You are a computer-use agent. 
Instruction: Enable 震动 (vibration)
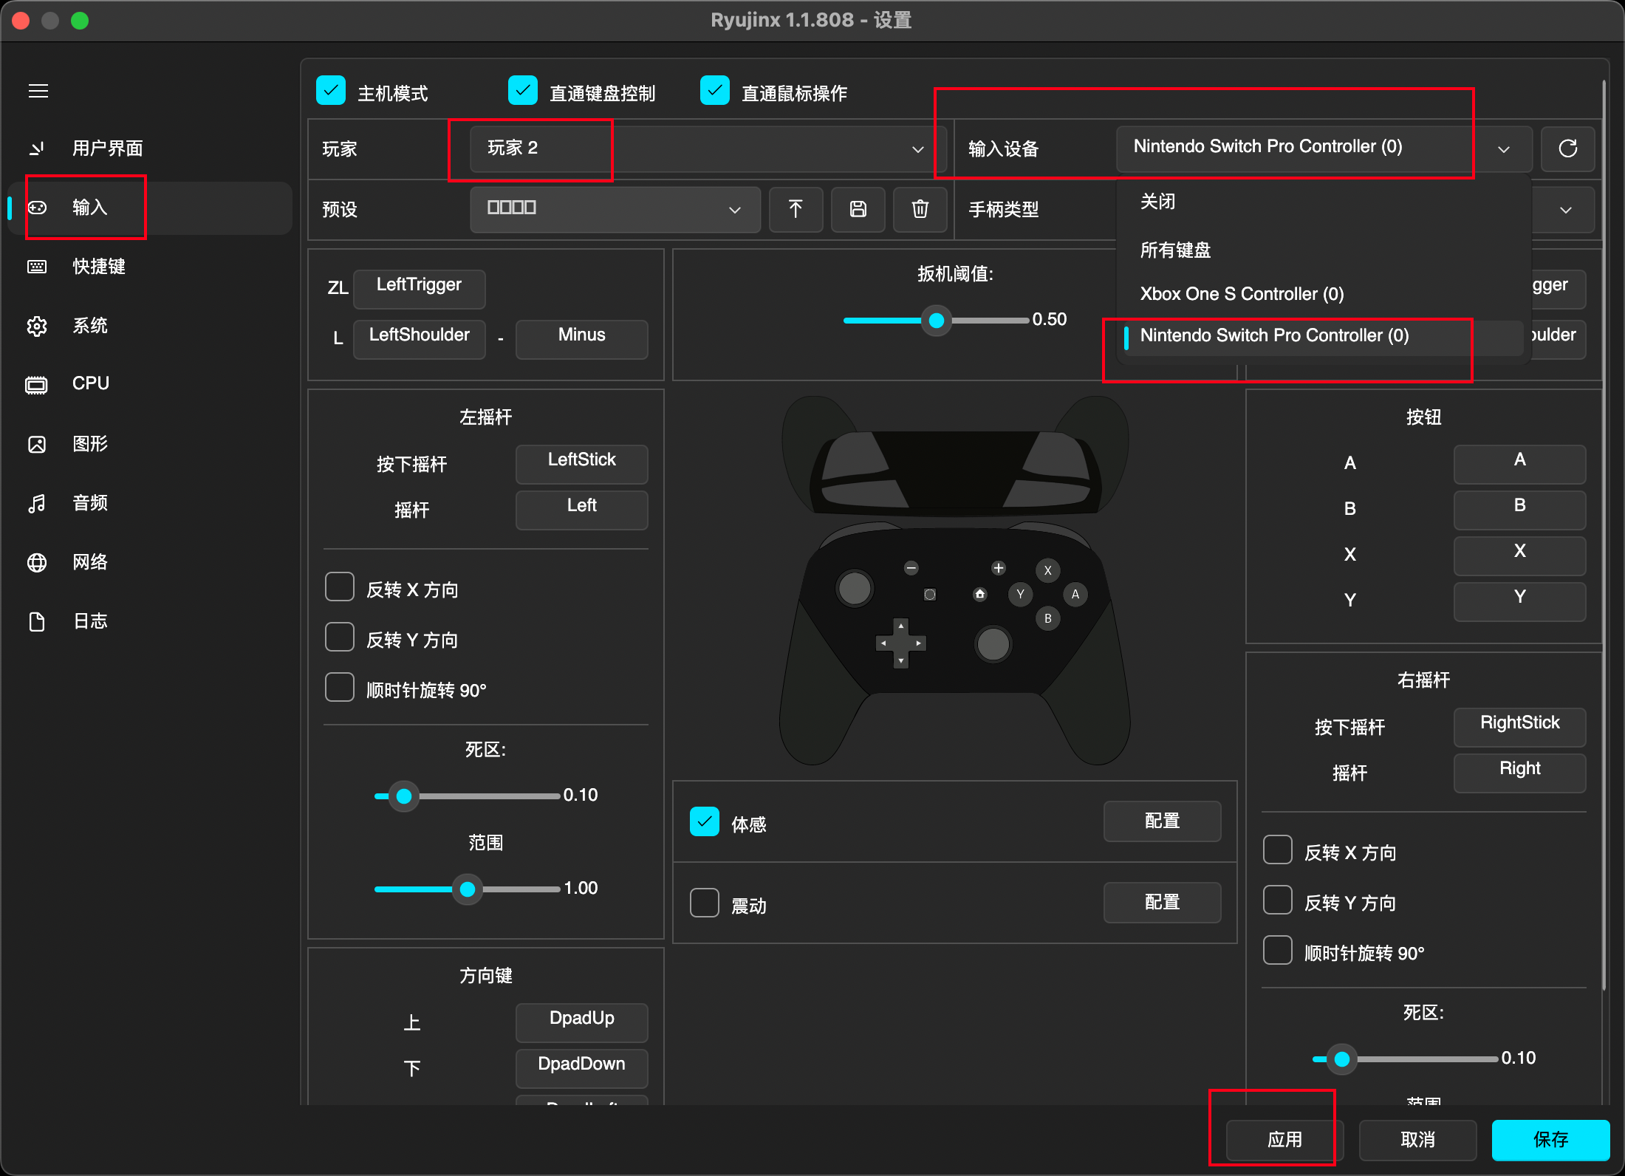pyautogui.click(x=705, y=902)
